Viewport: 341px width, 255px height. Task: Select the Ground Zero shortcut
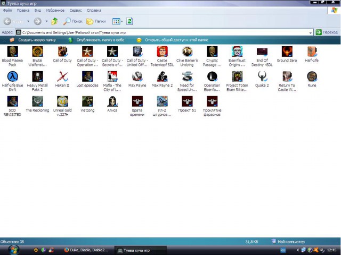pos(287,52)
